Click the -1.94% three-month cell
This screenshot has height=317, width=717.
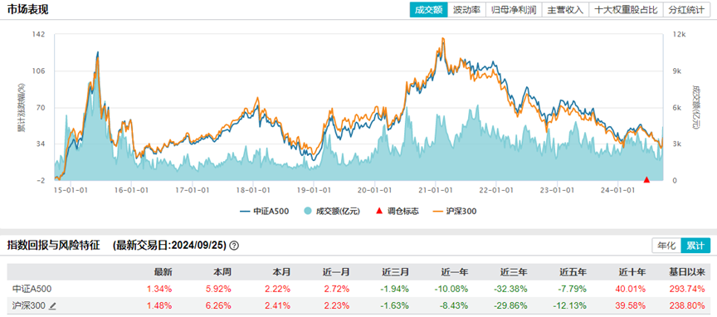395,289
